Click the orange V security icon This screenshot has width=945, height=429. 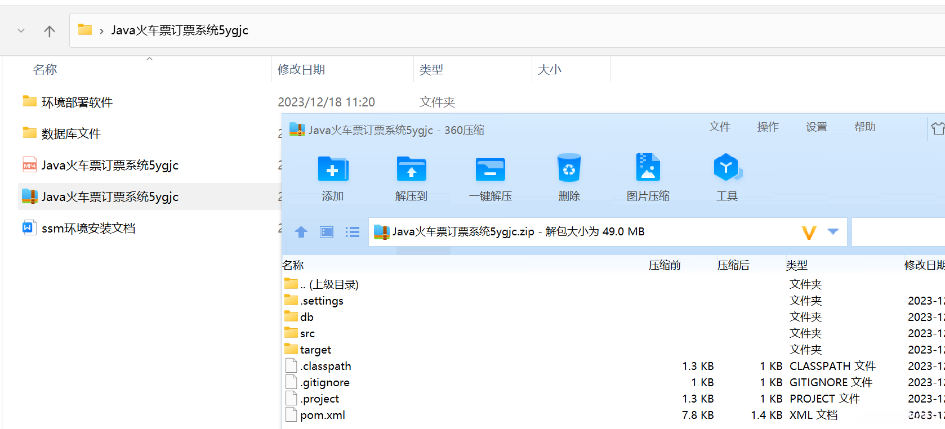tap(809, 232)
